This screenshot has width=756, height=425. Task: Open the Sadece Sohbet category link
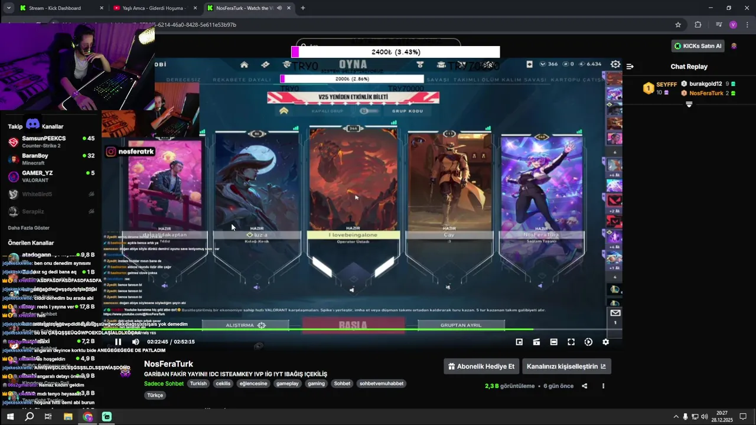click(x=164, y=384)
